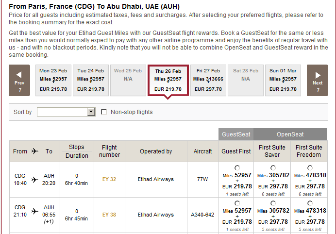This screenshot has width=336, height=234.
Task: Select the Tue 24 Feb date tab
Action: tap(91, 80)
